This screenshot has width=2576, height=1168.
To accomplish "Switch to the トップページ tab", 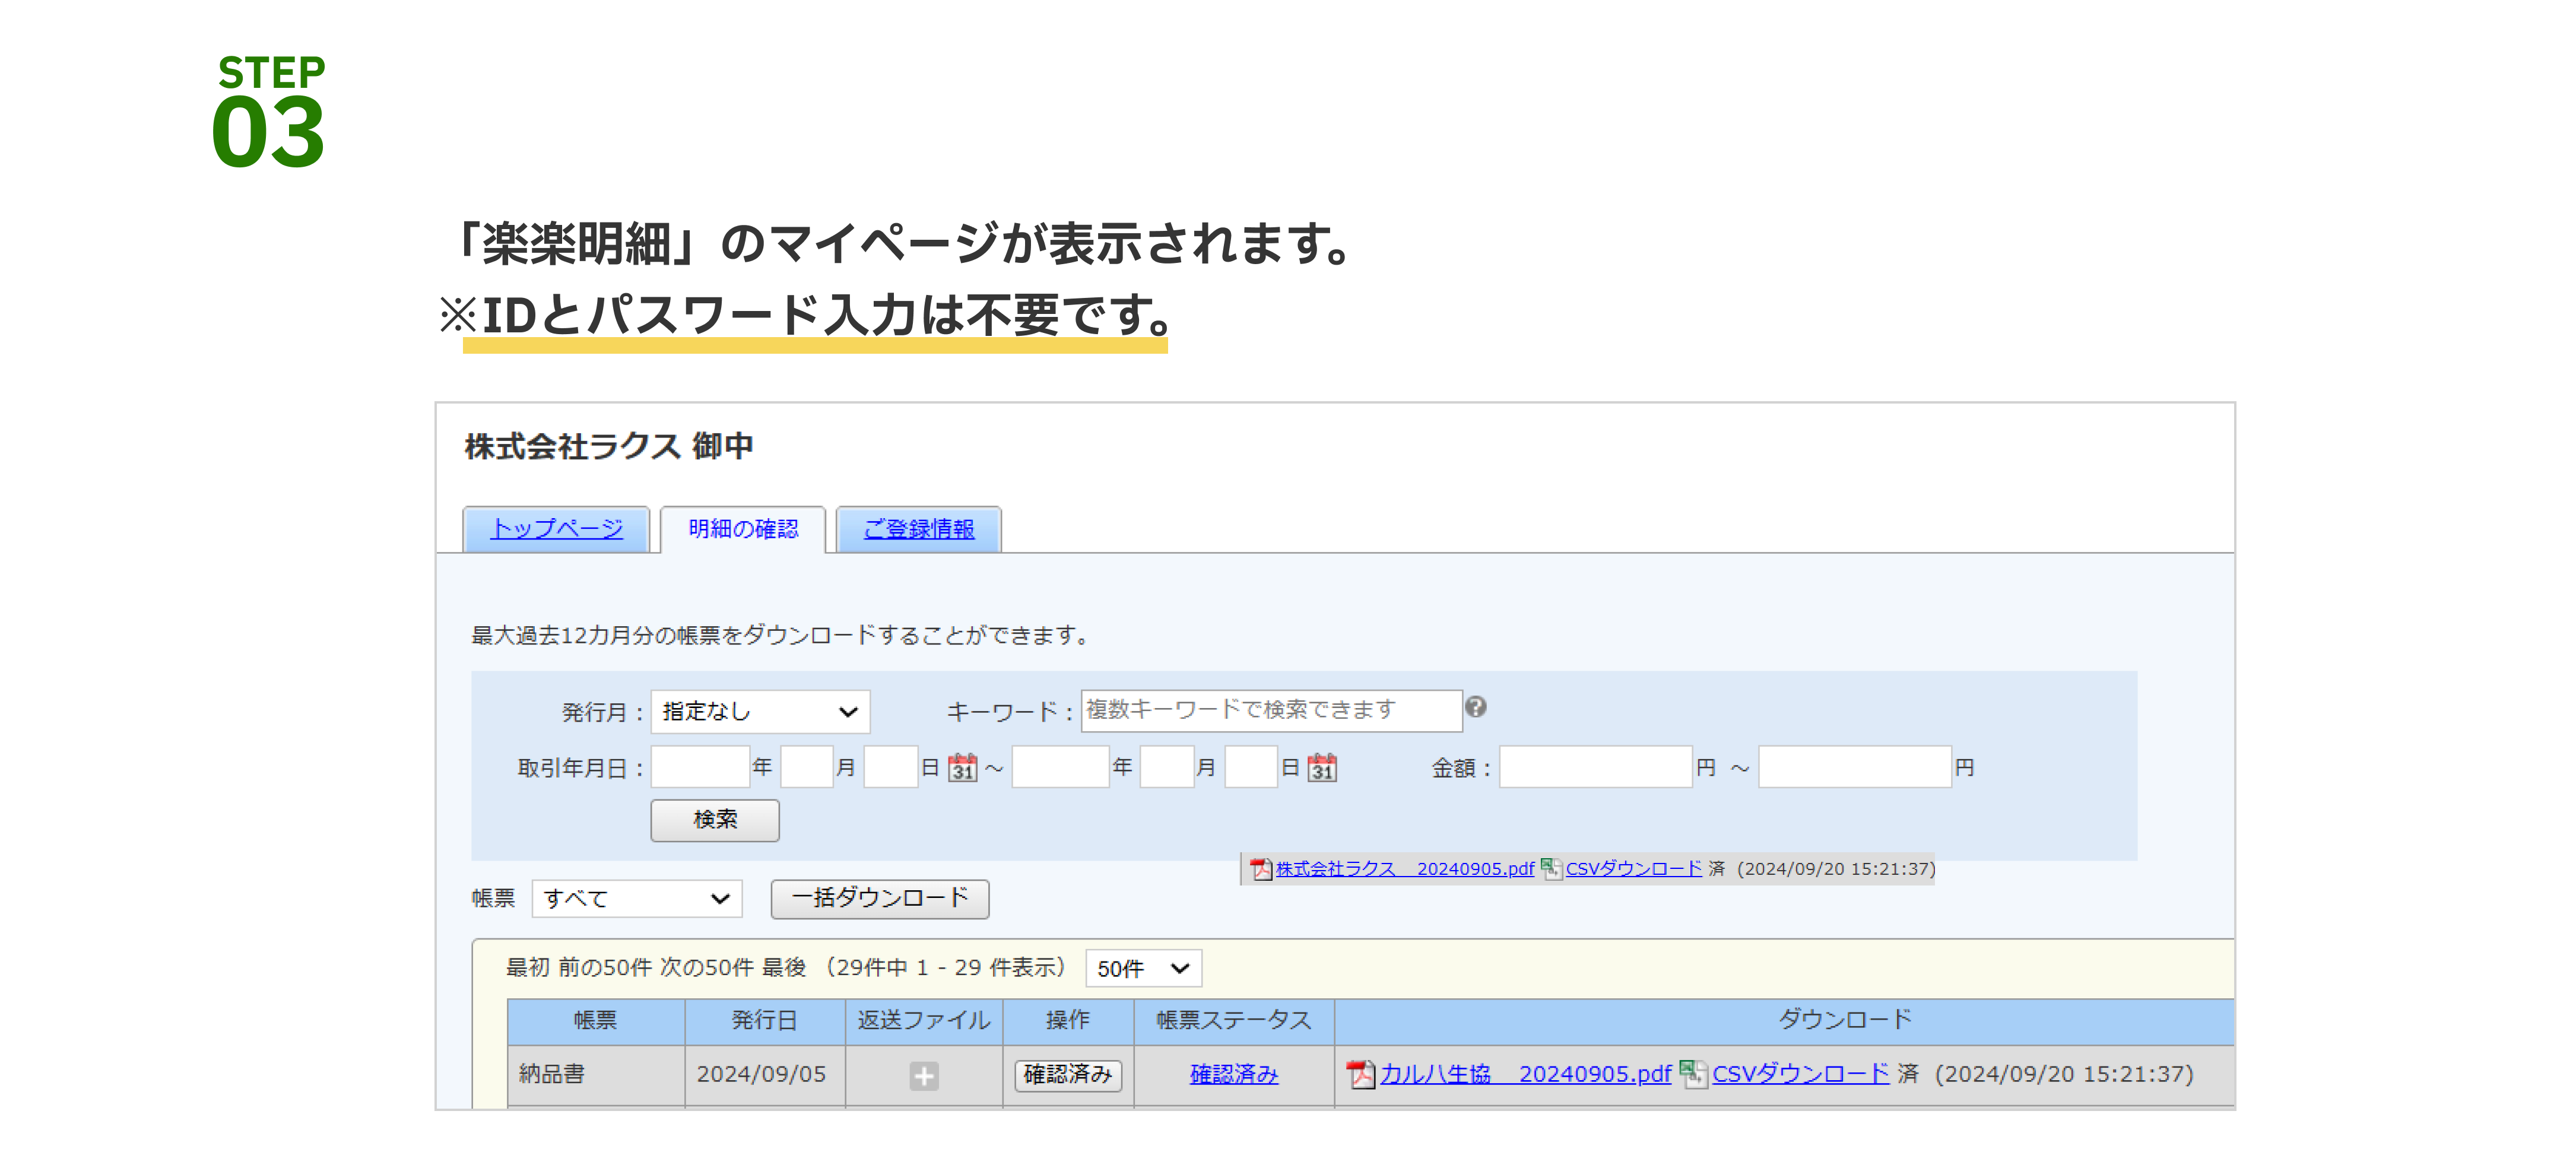I will 556,529.
